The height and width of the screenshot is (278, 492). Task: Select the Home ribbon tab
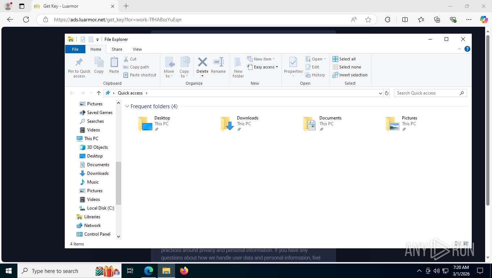96,49
